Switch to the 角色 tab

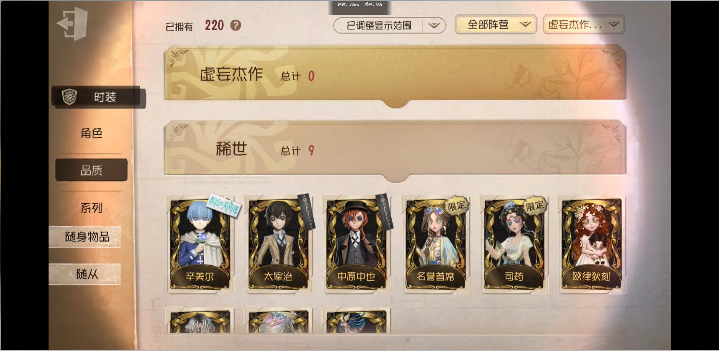[91, 133]
